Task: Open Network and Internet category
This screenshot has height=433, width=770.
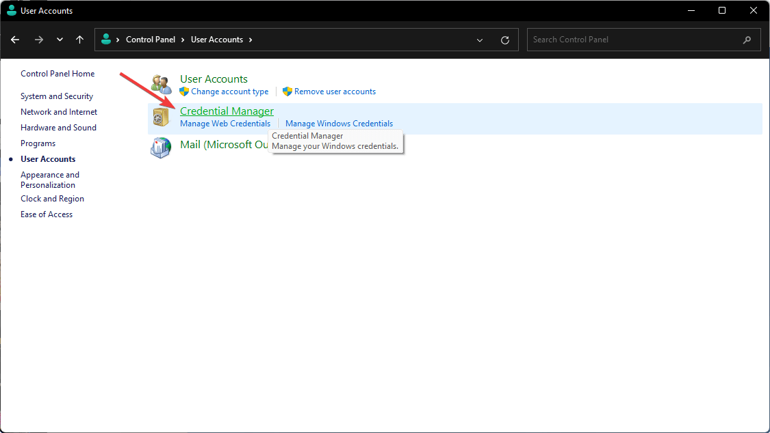Action: [59, 112]
